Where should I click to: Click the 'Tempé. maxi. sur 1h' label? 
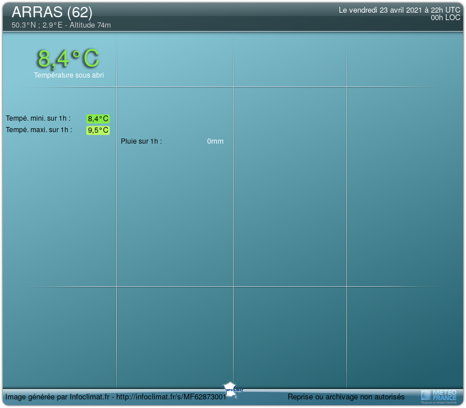[x=39, y=130]
